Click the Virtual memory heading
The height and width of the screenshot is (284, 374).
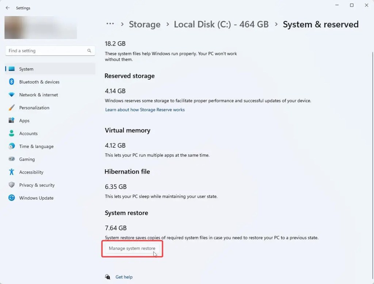127,130
